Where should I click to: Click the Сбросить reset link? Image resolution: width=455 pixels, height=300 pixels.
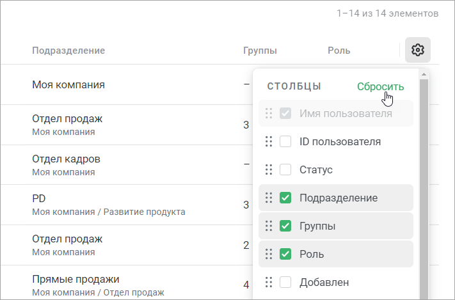pos(380,86)
